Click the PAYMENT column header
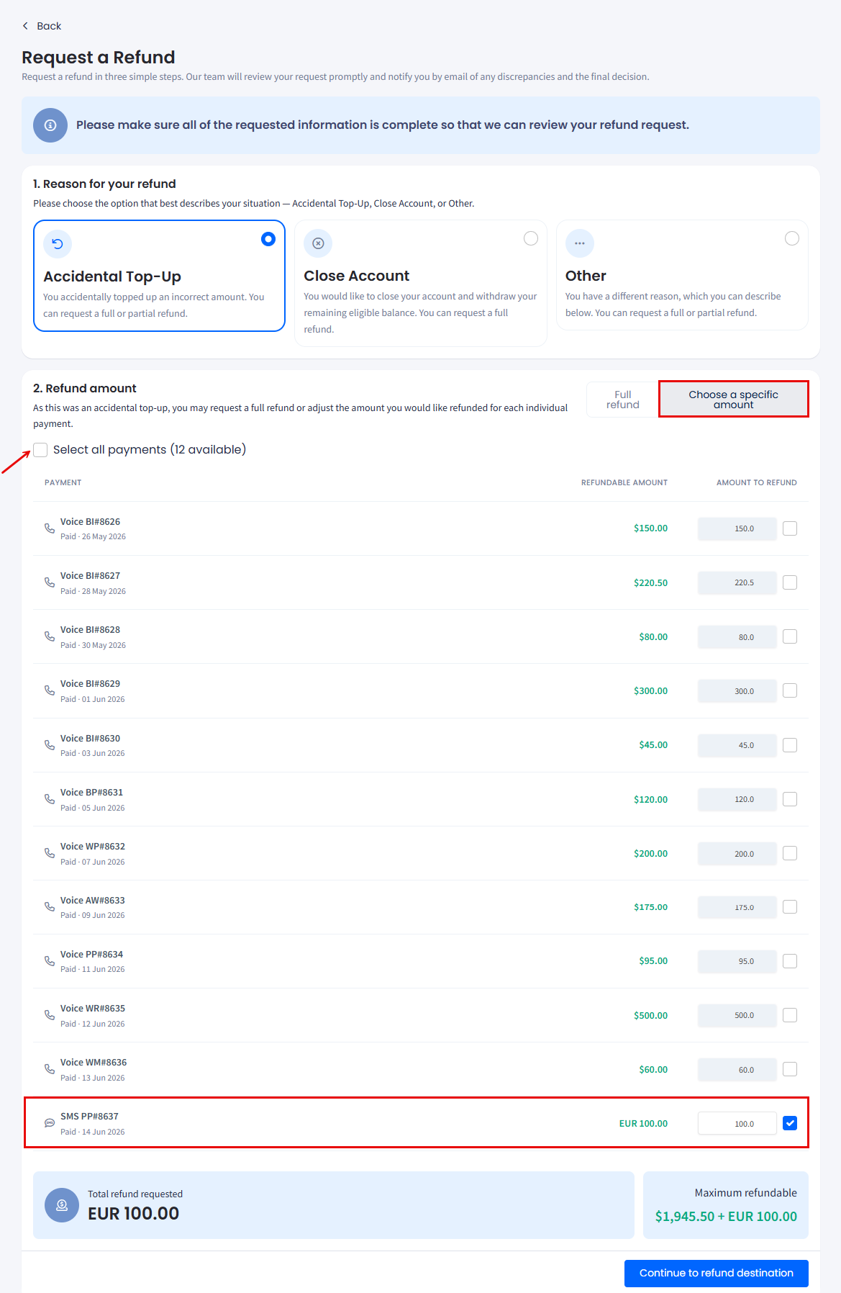This screenshot has height=1293, width=841. pos(63,482)
